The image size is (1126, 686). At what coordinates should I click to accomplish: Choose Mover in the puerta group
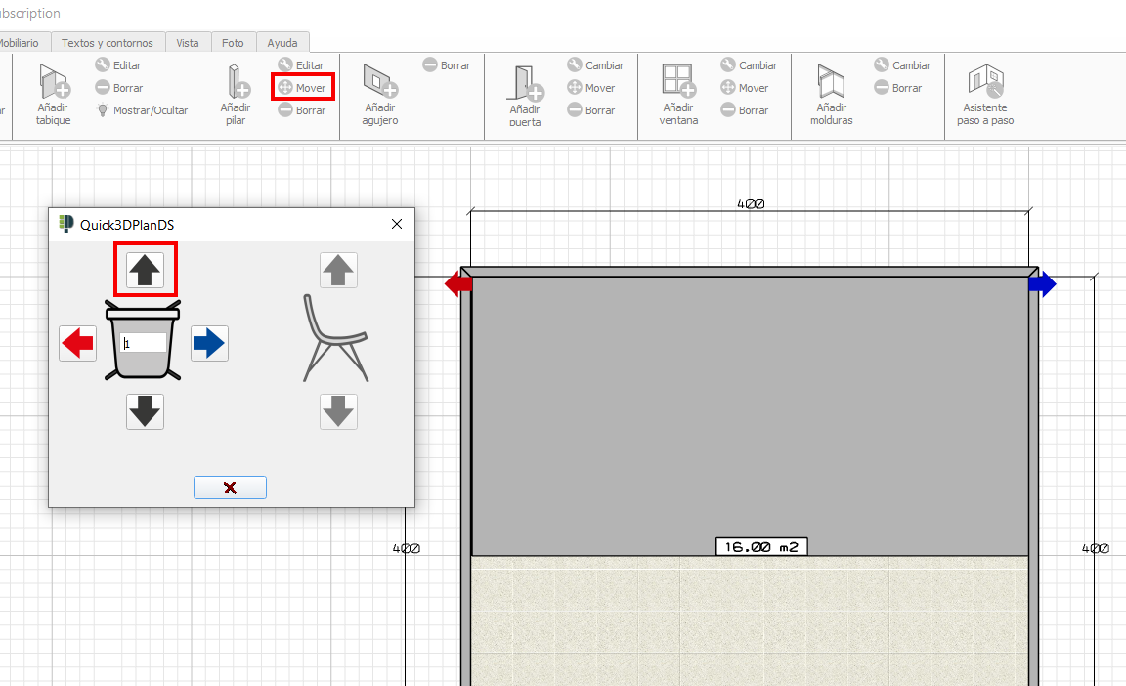(x=591, y=88)
